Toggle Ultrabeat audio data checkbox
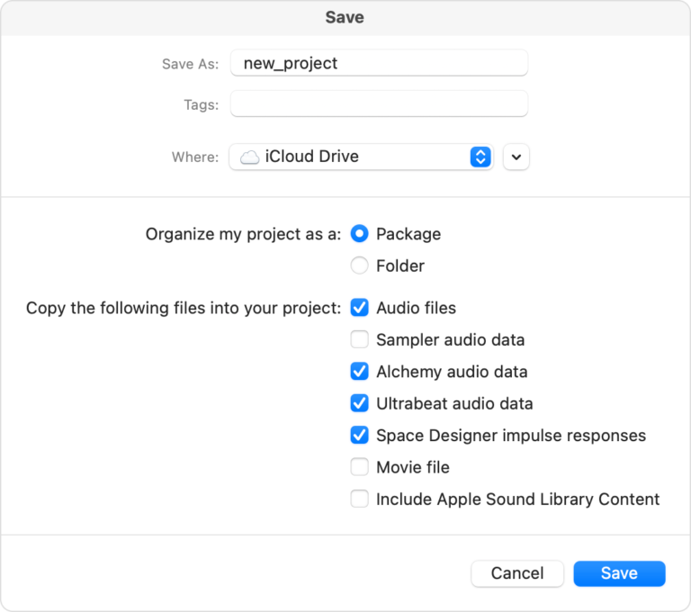 pyautogui.click(x=360, y=403)
